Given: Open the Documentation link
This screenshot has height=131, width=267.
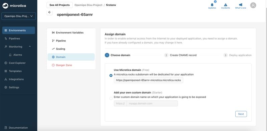Looking at the screenshot, I should 18,128.
